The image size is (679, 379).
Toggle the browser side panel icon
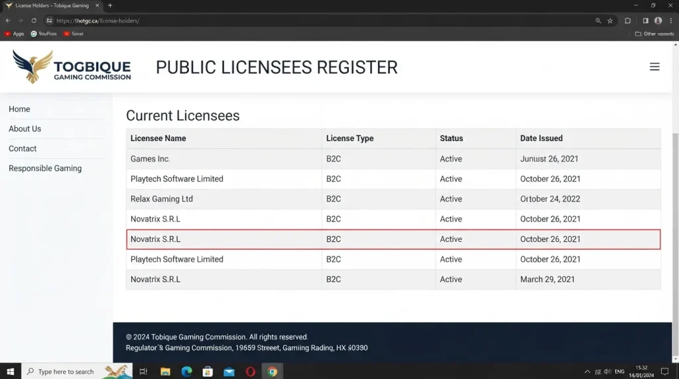point(645,21)
